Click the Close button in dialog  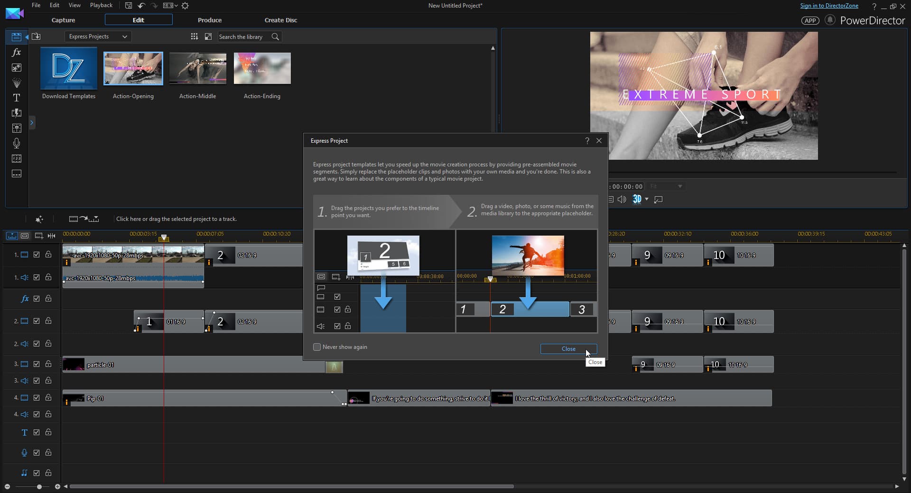568,349
